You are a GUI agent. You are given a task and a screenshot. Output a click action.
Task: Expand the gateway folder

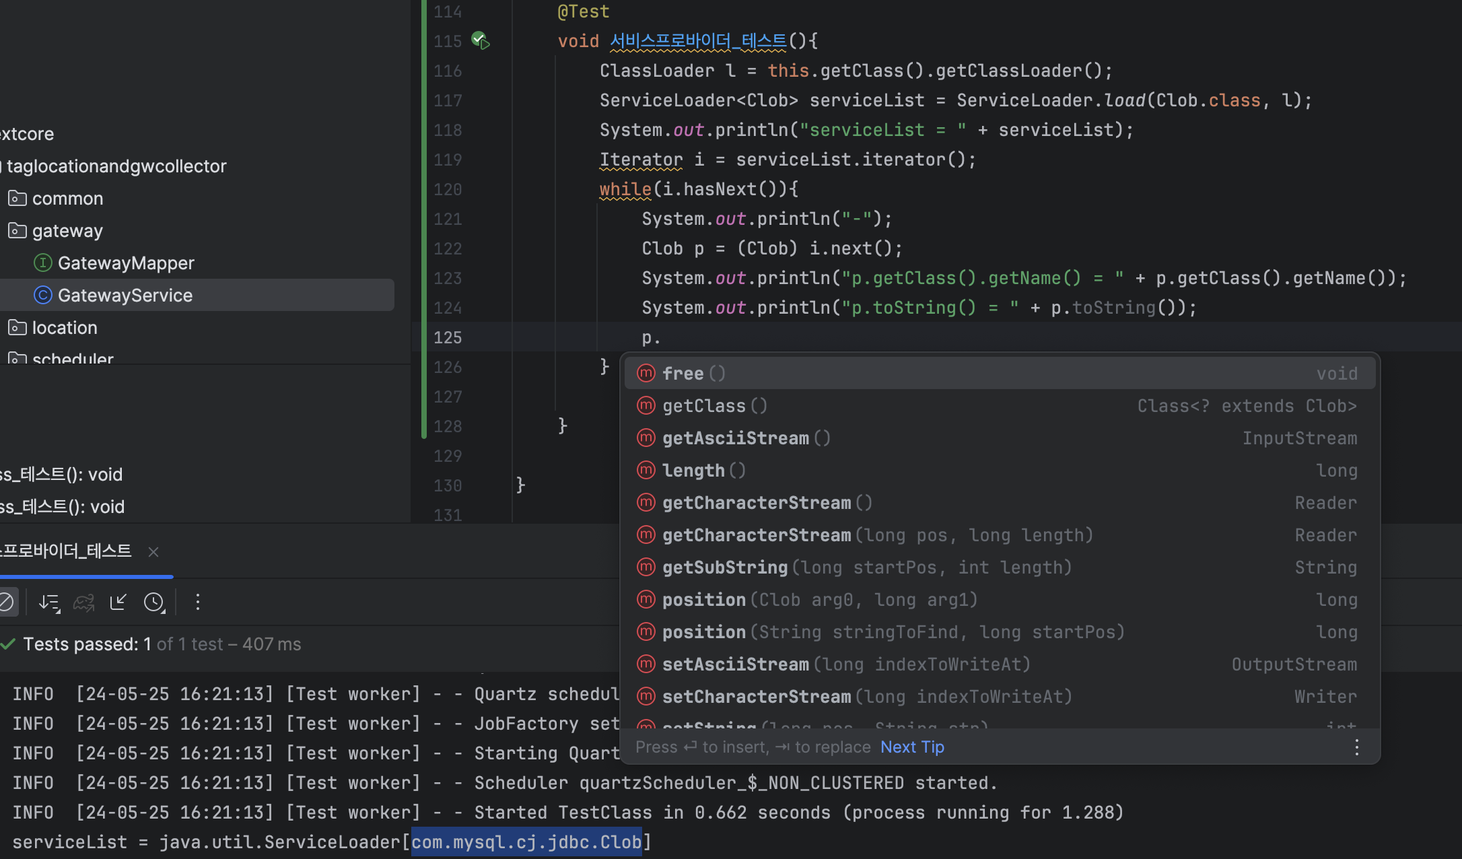pos(67,231)
